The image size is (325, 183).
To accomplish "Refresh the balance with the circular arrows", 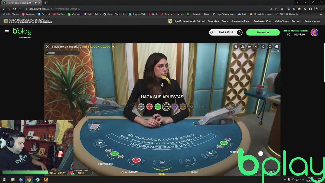I will pos(212,32).
